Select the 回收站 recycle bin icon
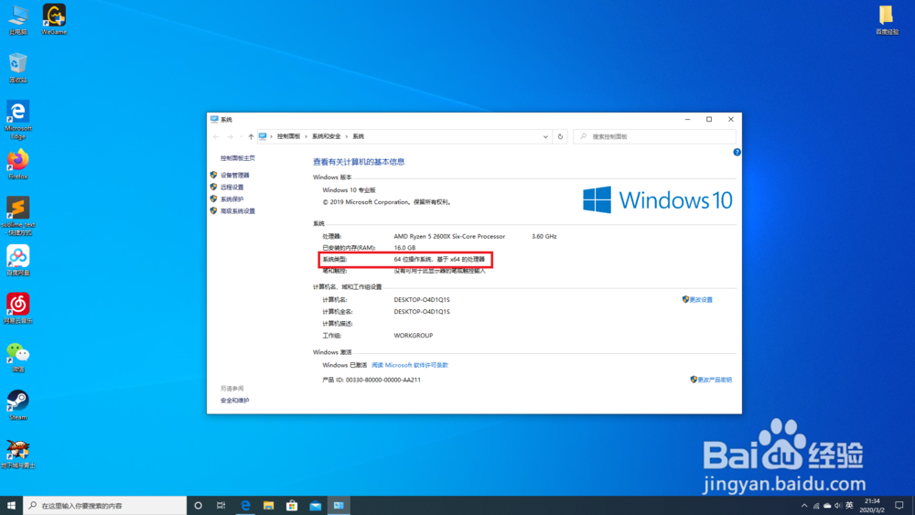 click(18, 68)
